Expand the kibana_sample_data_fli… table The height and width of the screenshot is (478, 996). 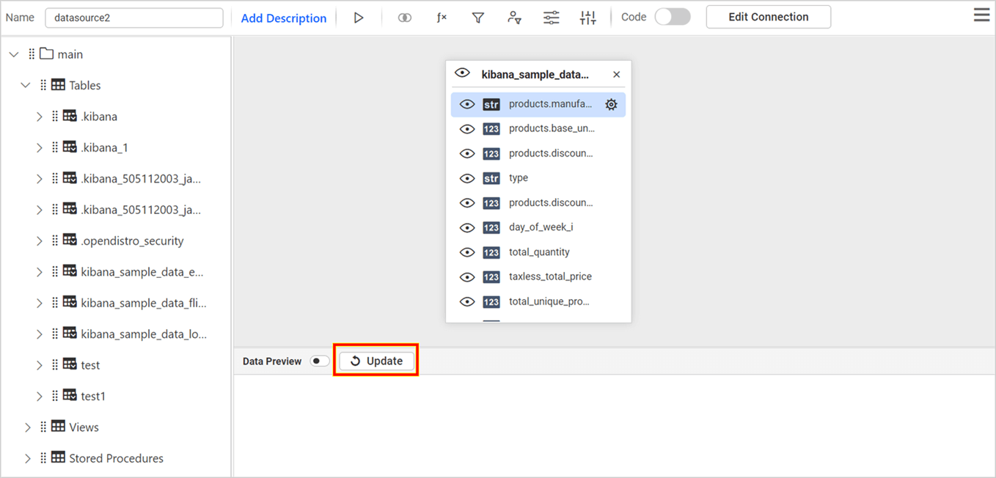click(40, 303)
